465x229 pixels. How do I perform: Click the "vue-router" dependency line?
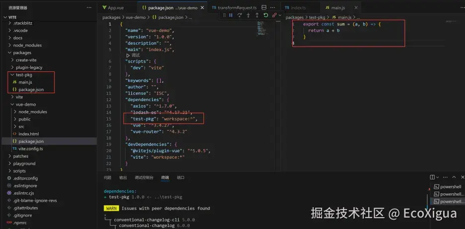click(x=159, y=131)
